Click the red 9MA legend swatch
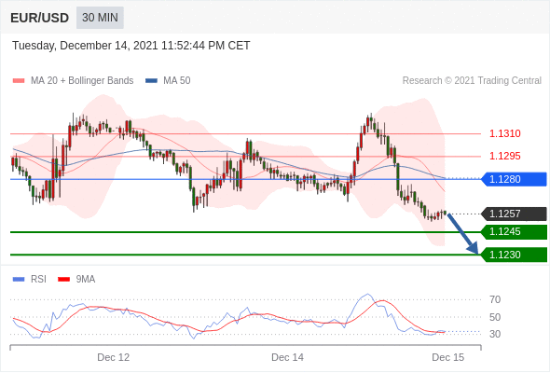The image size is (550, 373). tap(63, 280)
